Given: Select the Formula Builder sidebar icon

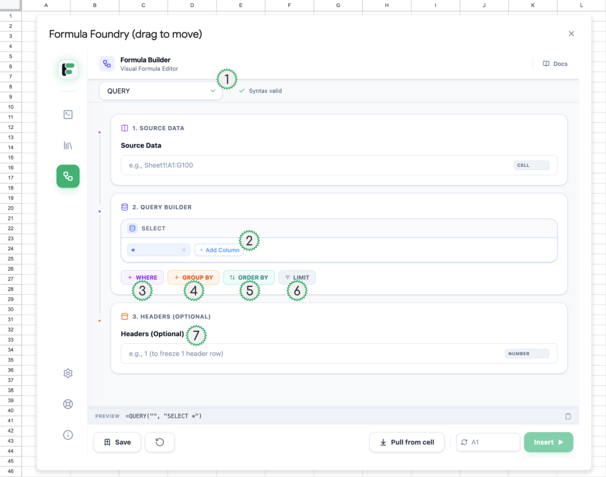Looking at the screenshot, I should [x=68, y=176].
